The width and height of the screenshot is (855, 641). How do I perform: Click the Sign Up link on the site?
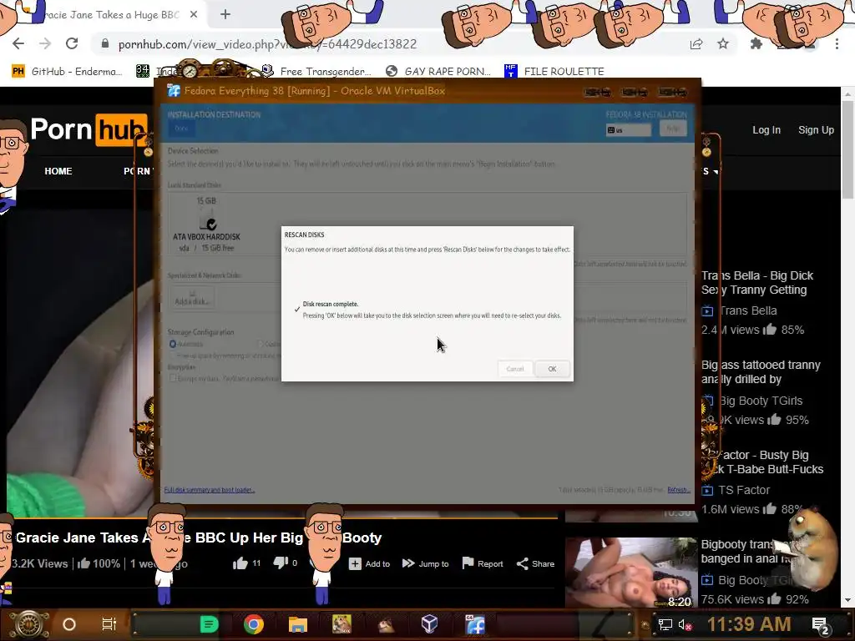pyautogui.click(x=816, y=130)
